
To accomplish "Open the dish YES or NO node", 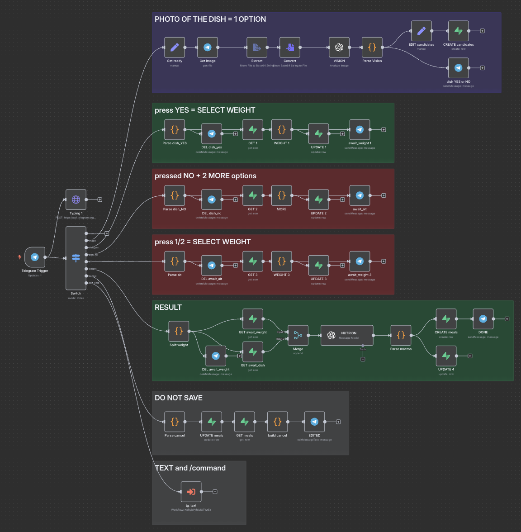I will click(459, 68).
